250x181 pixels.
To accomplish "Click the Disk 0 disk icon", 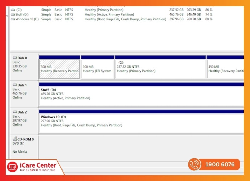I will pos(15,58).
